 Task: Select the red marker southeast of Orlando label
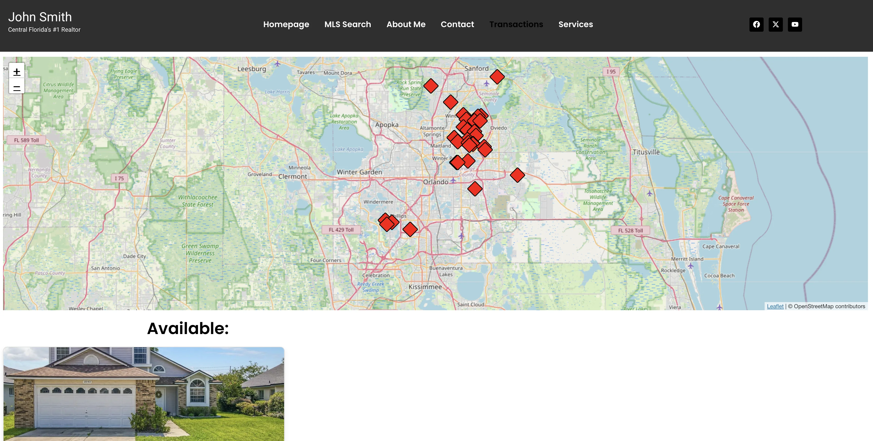tap(475, 189)
